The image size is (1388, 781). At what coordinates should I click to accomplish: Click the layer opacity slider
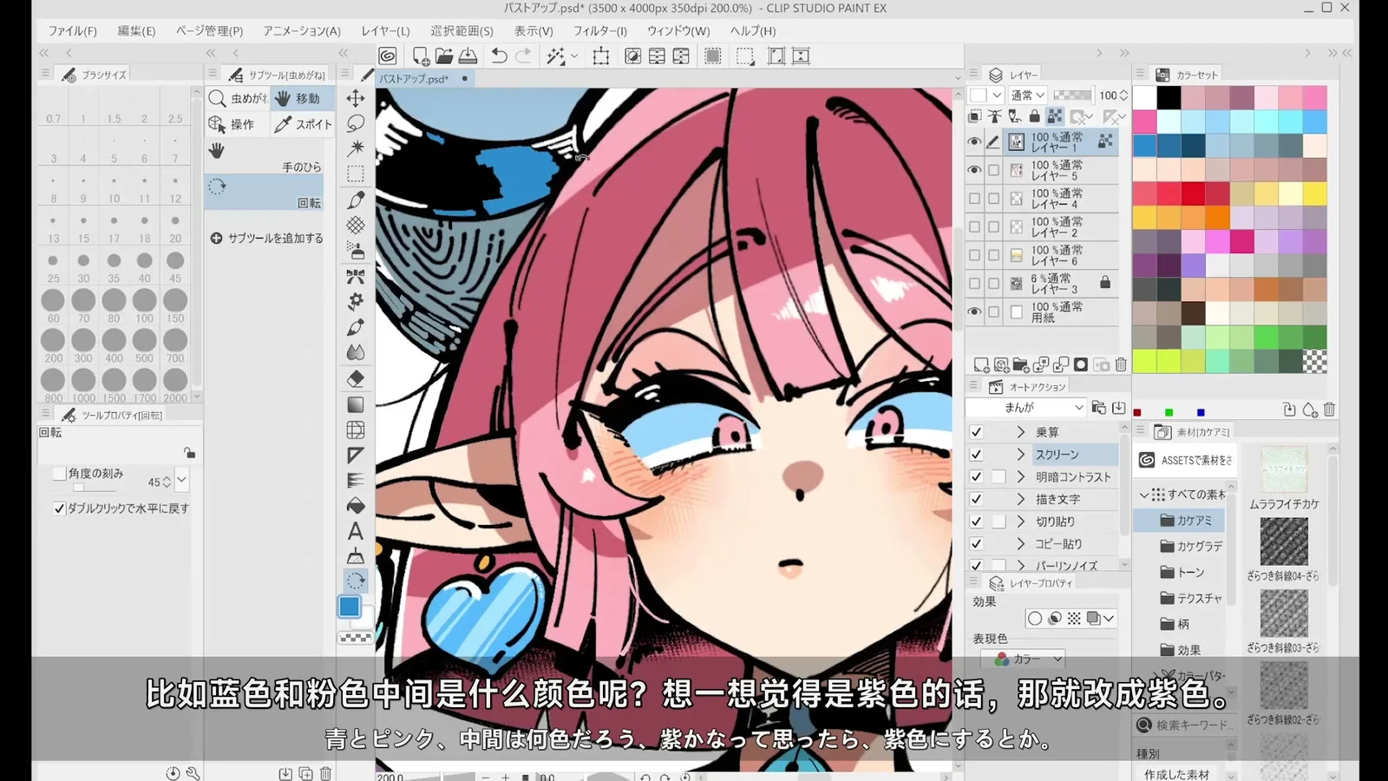click(x=1072, y=95)
